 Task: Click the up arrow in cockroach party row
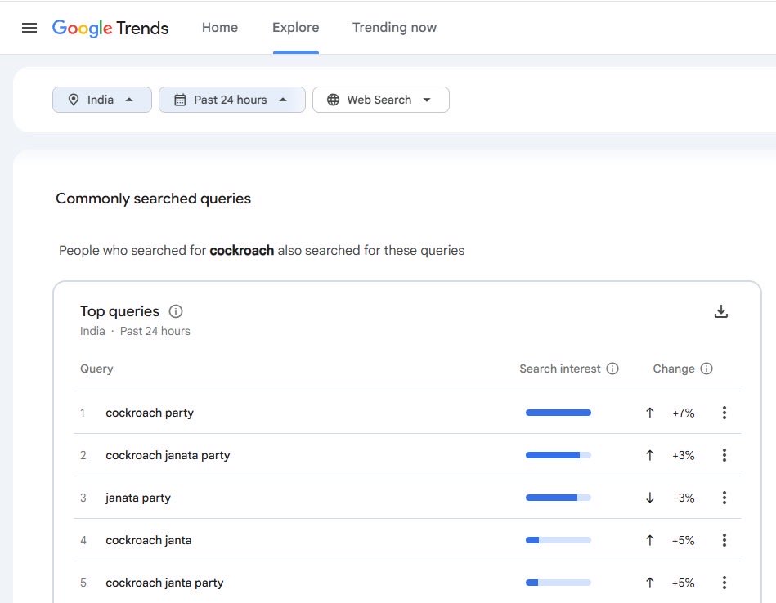650,413
